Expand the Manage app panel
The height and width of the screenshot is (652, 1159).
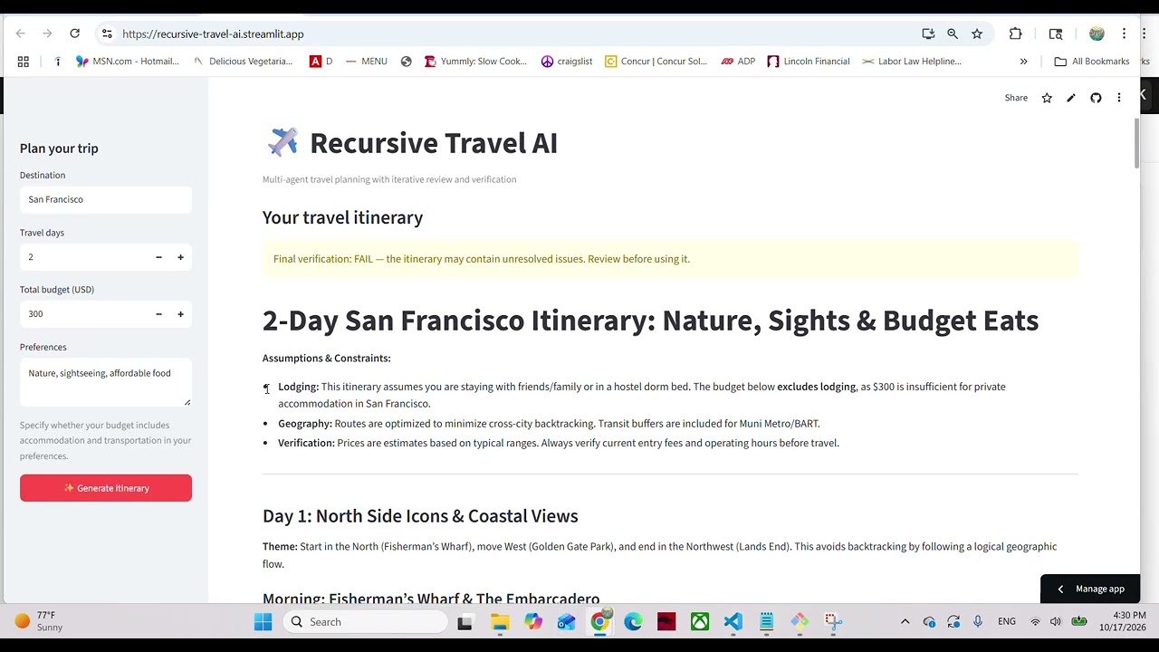[1090, 589]
